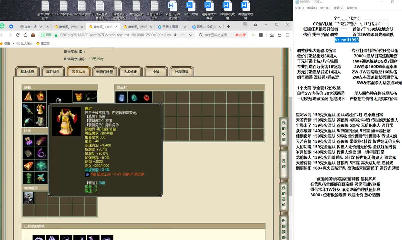Click the golden crown equipment icon
Image resolution: width=402 pixels, height=240 pixels.
click(79, 97)
